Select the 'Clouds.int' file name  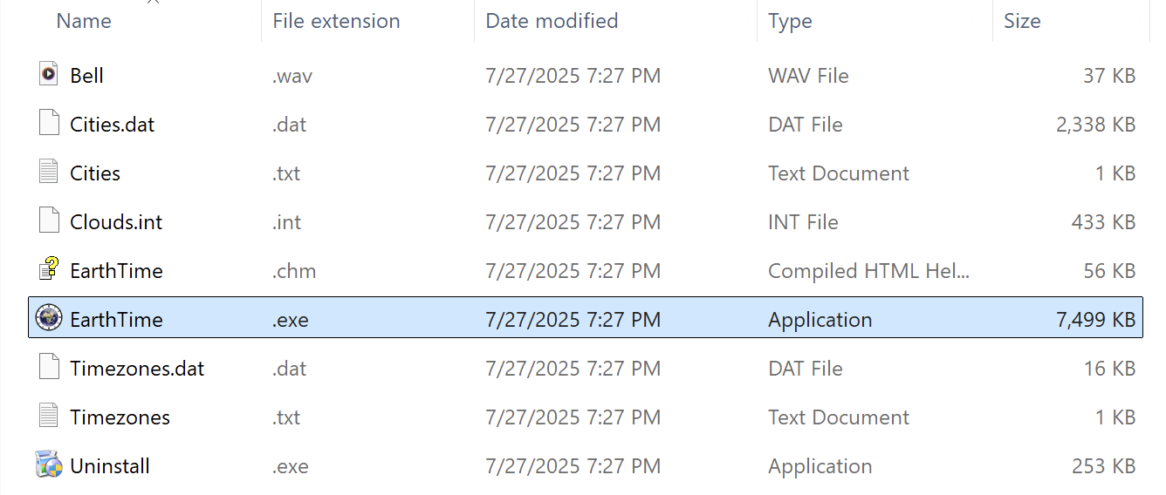point(116,222)
